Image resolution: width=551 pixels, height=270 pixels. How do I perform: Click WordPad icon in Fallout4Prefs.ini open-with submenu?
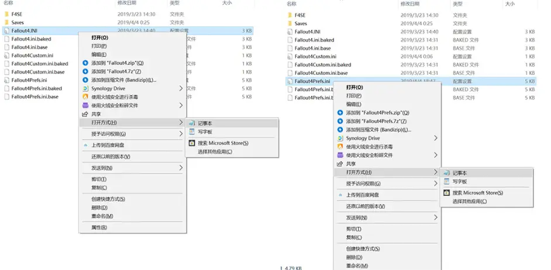click(x=446, y=182)
